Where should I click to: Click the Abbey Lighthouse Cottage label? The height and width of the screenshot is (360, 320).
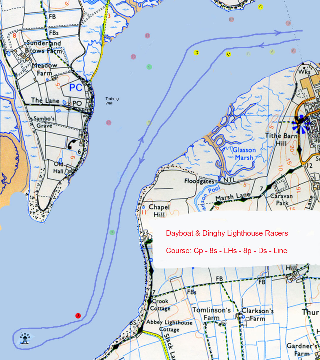point(169,325)
